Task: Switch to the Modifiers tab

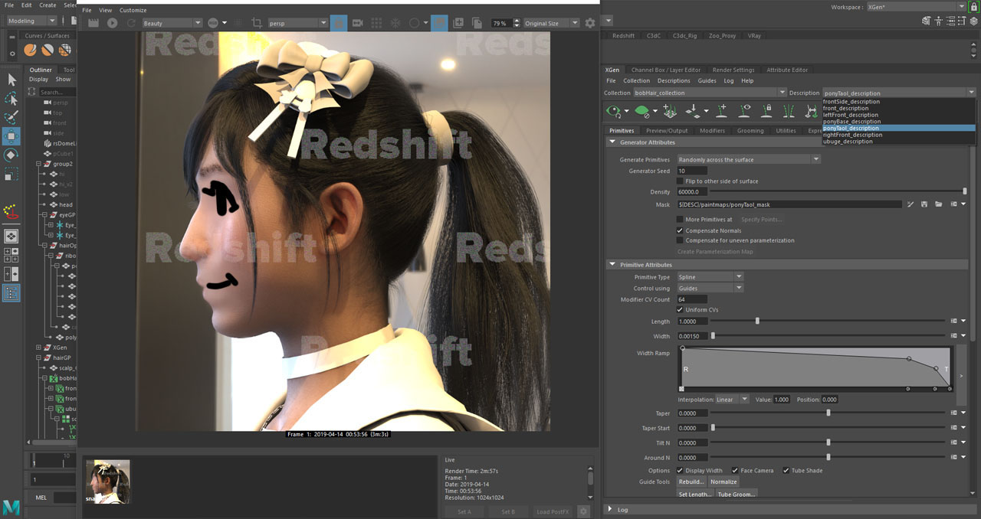Action: click(712, 131)
